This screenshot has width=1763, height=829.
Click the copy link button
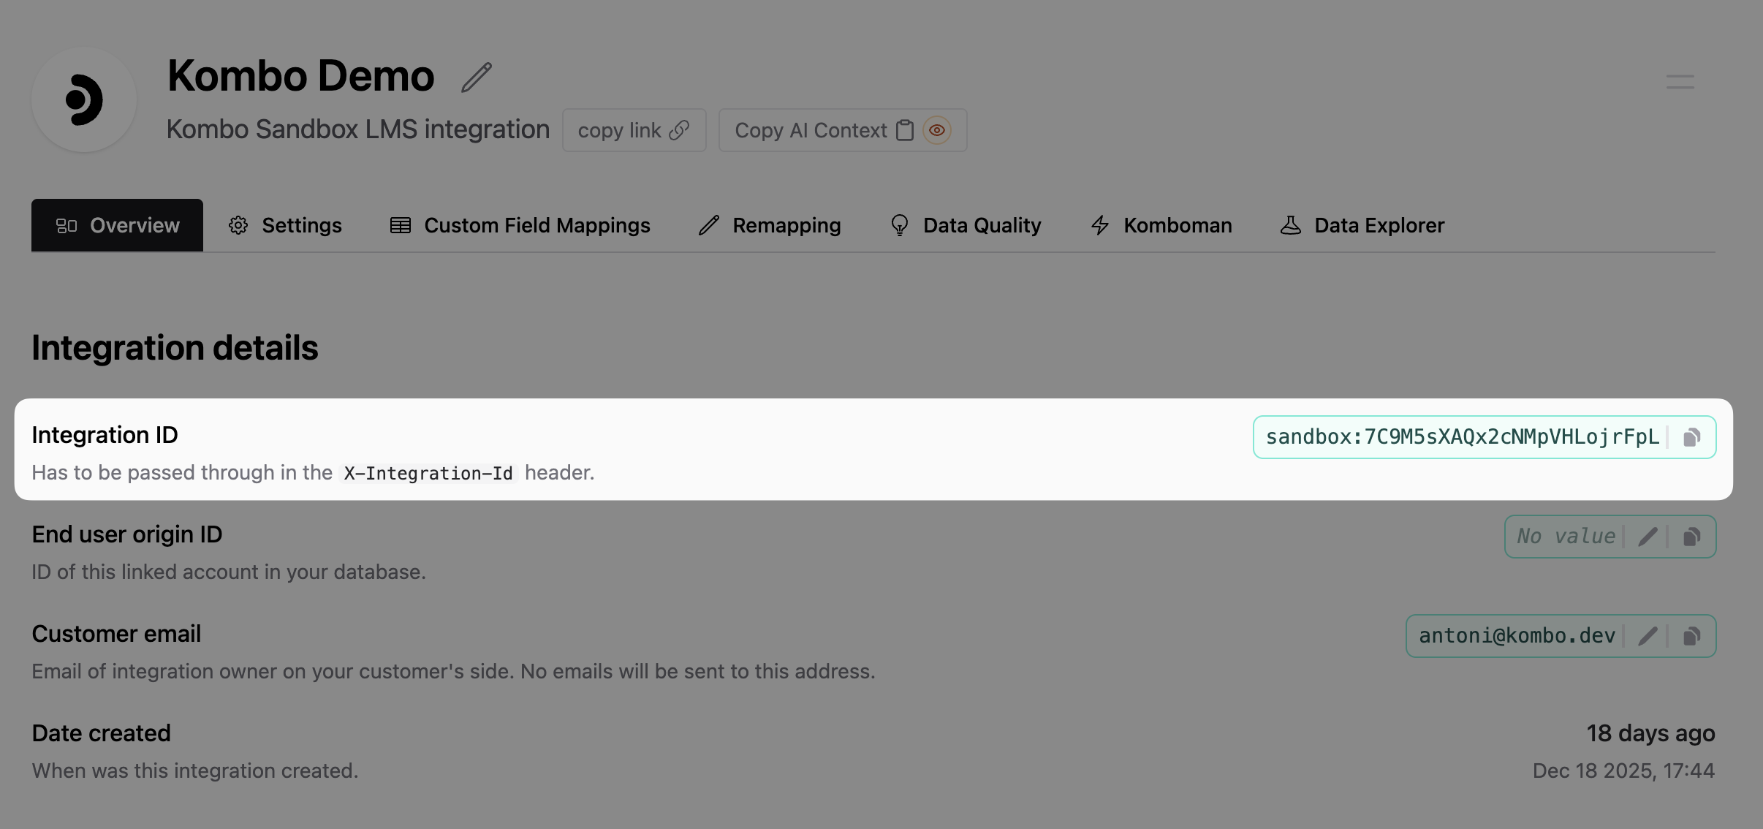(633, 129)
